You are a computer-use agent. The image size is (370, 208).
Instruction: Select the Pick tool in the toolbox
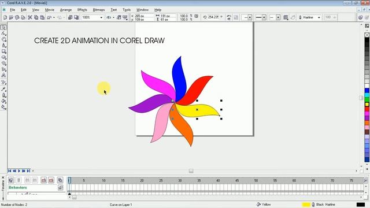coord(3,27)
